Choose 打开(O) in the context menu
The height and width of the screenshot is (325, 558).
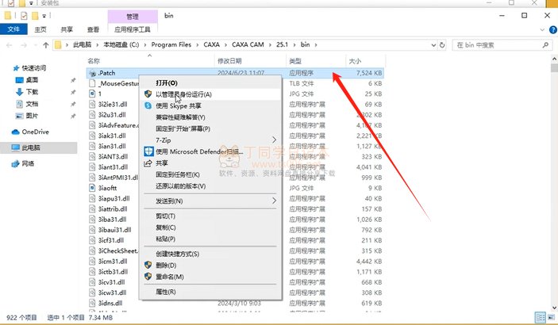(167, 83)
